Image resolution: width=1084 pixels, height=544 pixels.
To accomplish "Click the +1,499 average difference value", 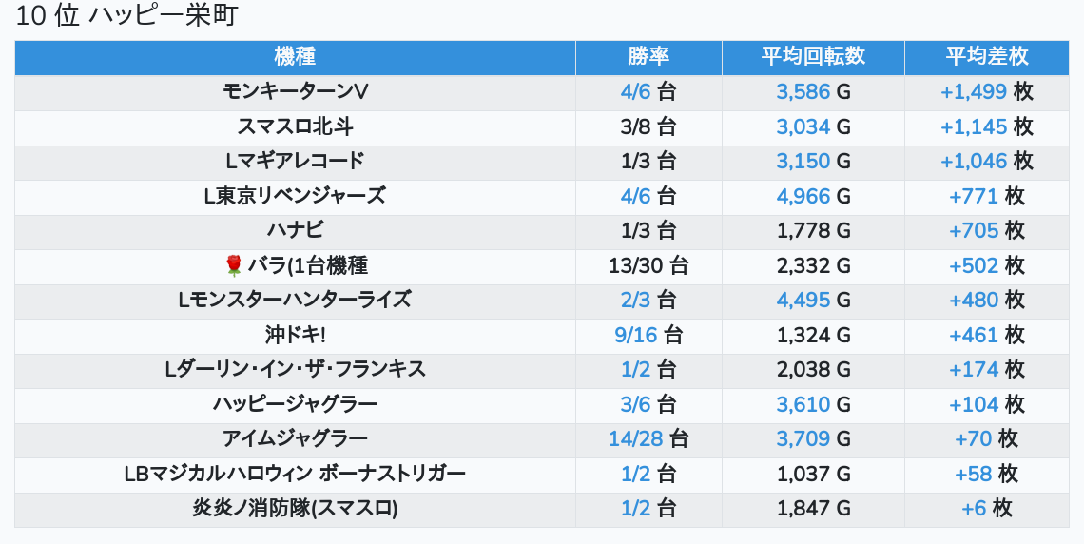I will [974, 91].
